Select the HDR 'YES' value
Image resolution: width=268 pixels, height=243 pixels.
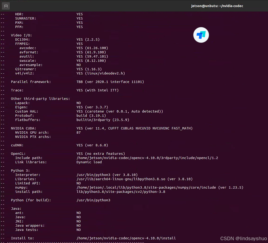coord(80,14)
